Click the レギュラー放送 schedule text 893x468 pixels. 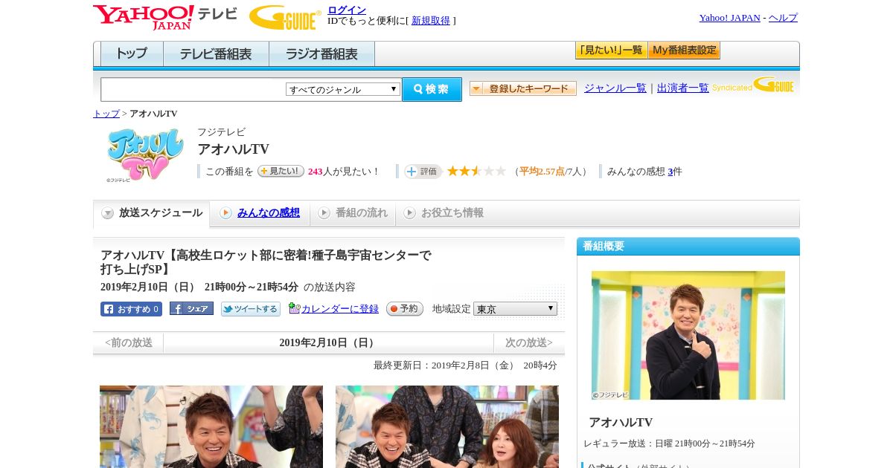(x=669, y=443)
